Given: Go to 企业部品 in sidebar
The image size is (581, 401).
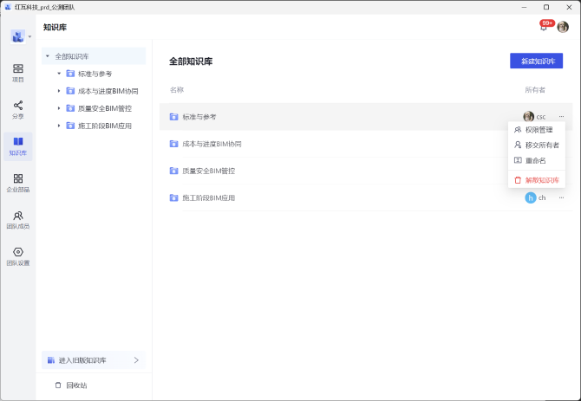Looking at the screenshot, I should coord(17,183).
